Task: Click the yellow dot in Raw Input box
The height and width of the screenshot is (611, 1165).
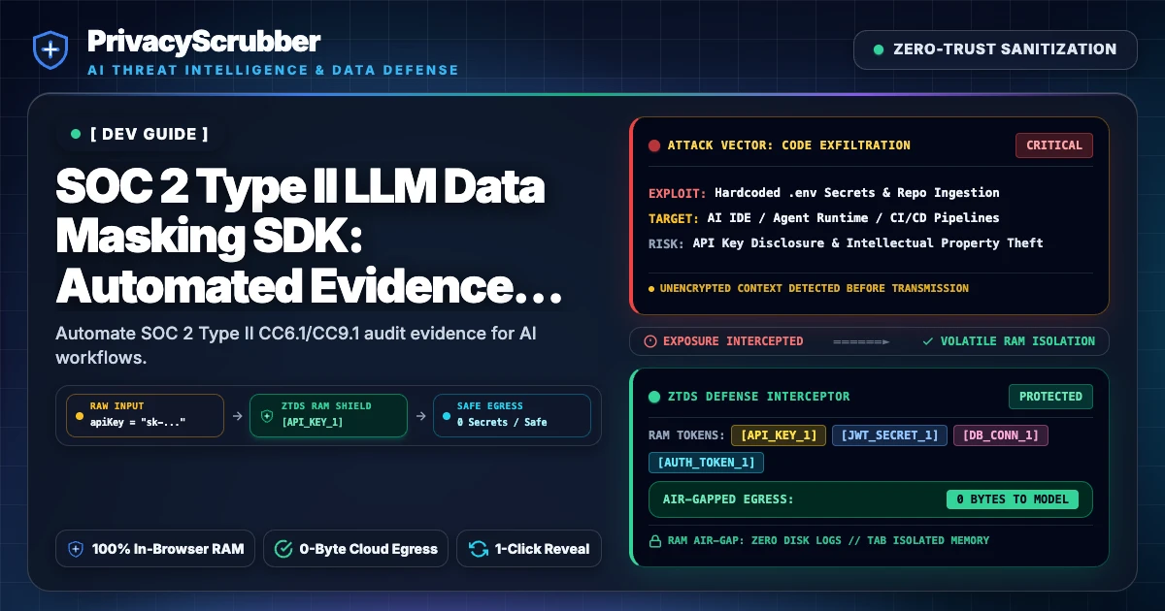Action: point(80,414)
